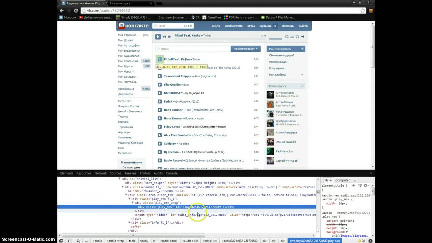Open Антон Юматов friend avatar
Screen dimensions: 432x243
pyautogui.click(x=270, y=94)
